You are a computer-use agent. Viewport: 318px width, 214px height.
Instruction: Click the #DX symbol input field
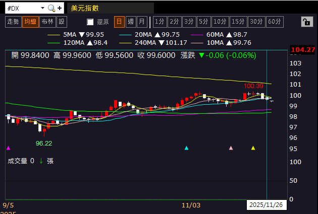[x=23, y=8]
